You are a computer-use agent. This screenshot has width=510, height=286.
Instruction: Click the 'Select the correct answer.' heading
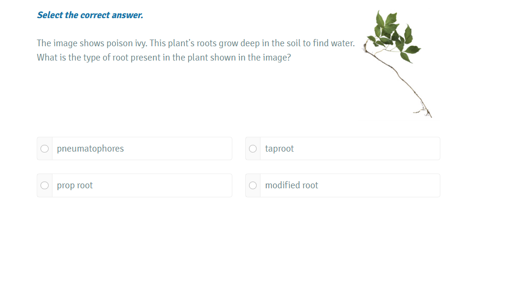[x=90, y=15]
